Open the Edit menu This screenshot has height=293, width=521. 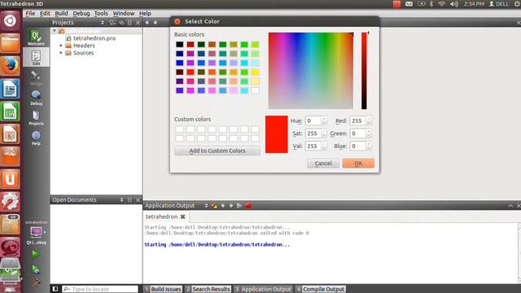(45, 13)
